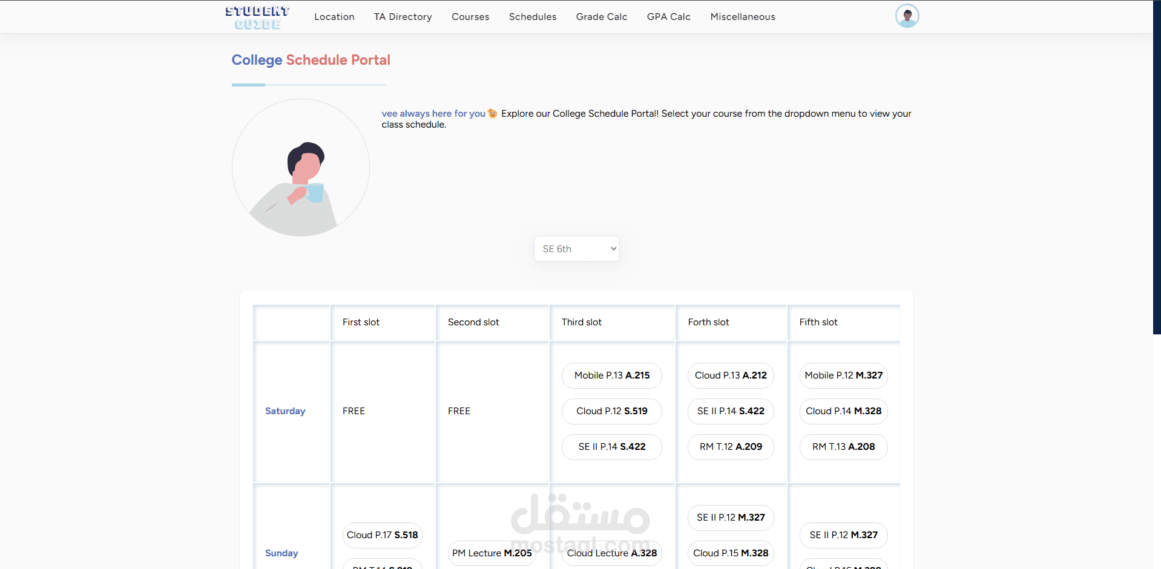
Task: Click the Student Guide logo
Action: 257,18
